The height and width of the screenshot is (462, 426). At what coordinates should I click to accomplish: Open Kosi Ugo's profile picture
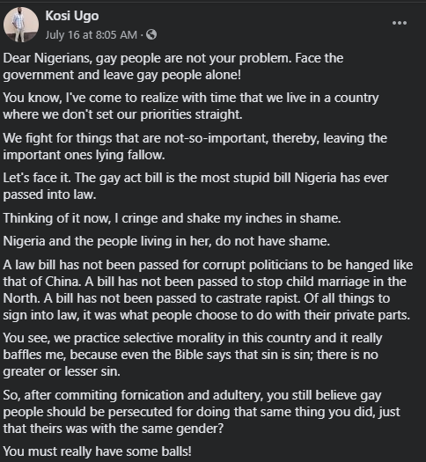tap(21, 25)
